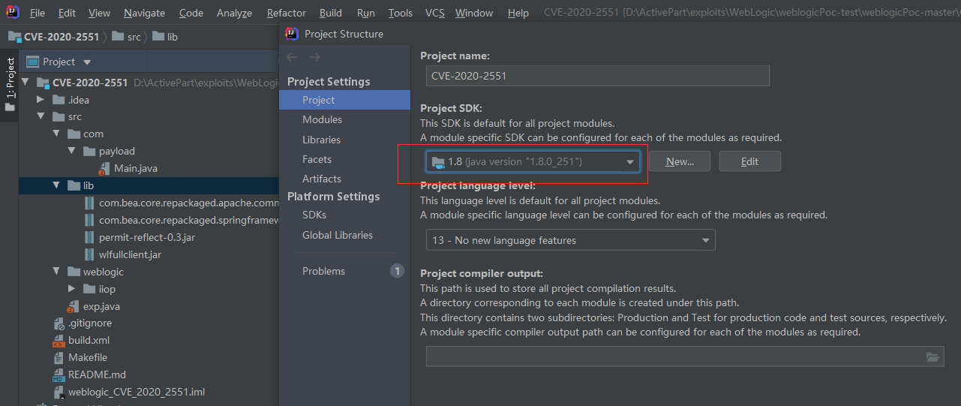961x406 pixels.
Task: Select Global Libraries under Platform Settings
Action: (x=344, y=235)
